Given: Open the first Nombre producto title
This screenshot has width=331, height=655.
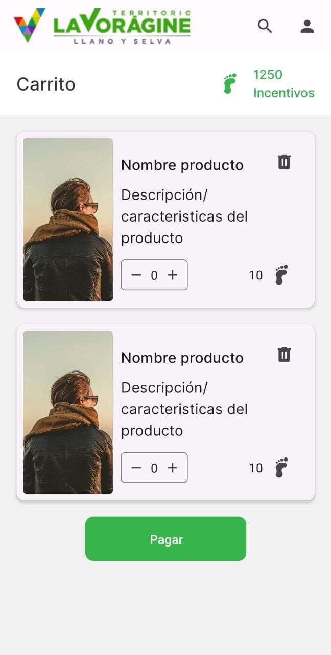Looking at the screenshot, I should [x=182, y=165].
